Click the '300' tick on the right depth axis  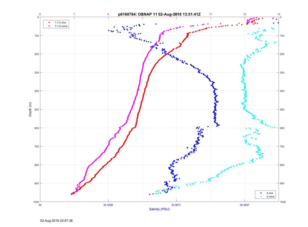point(282,73)
